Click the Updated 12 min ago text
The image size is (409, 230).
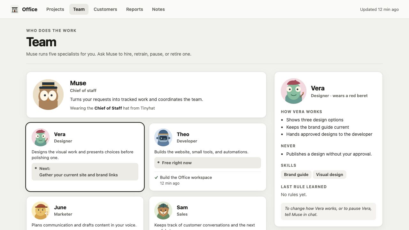coord(379,9)
